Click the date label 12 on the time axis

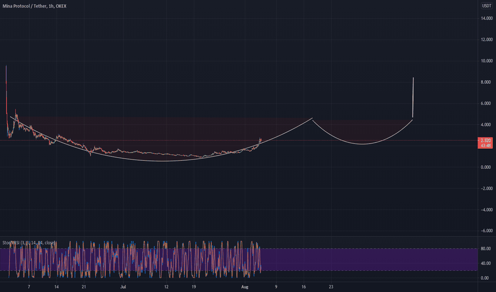coord(166,287)
